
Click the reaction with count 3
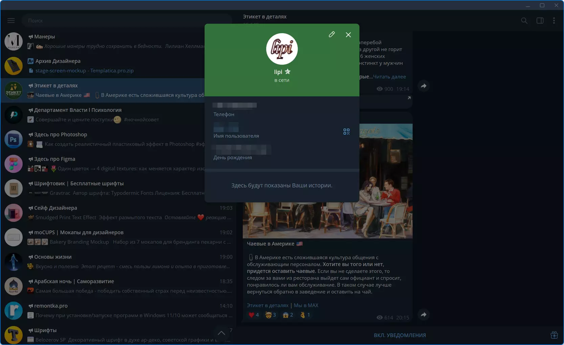(270, 315)
